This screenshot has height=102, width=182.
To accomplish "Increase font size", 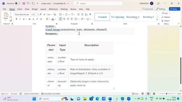I will 41,14.
